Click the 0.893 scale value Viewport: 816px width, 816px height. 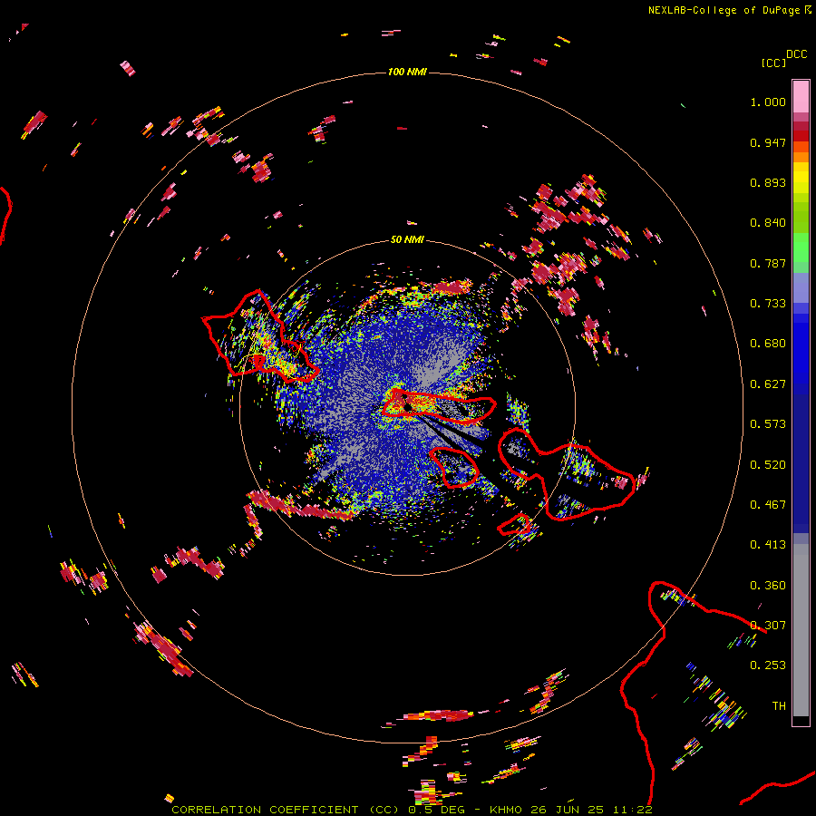(768, 182)
